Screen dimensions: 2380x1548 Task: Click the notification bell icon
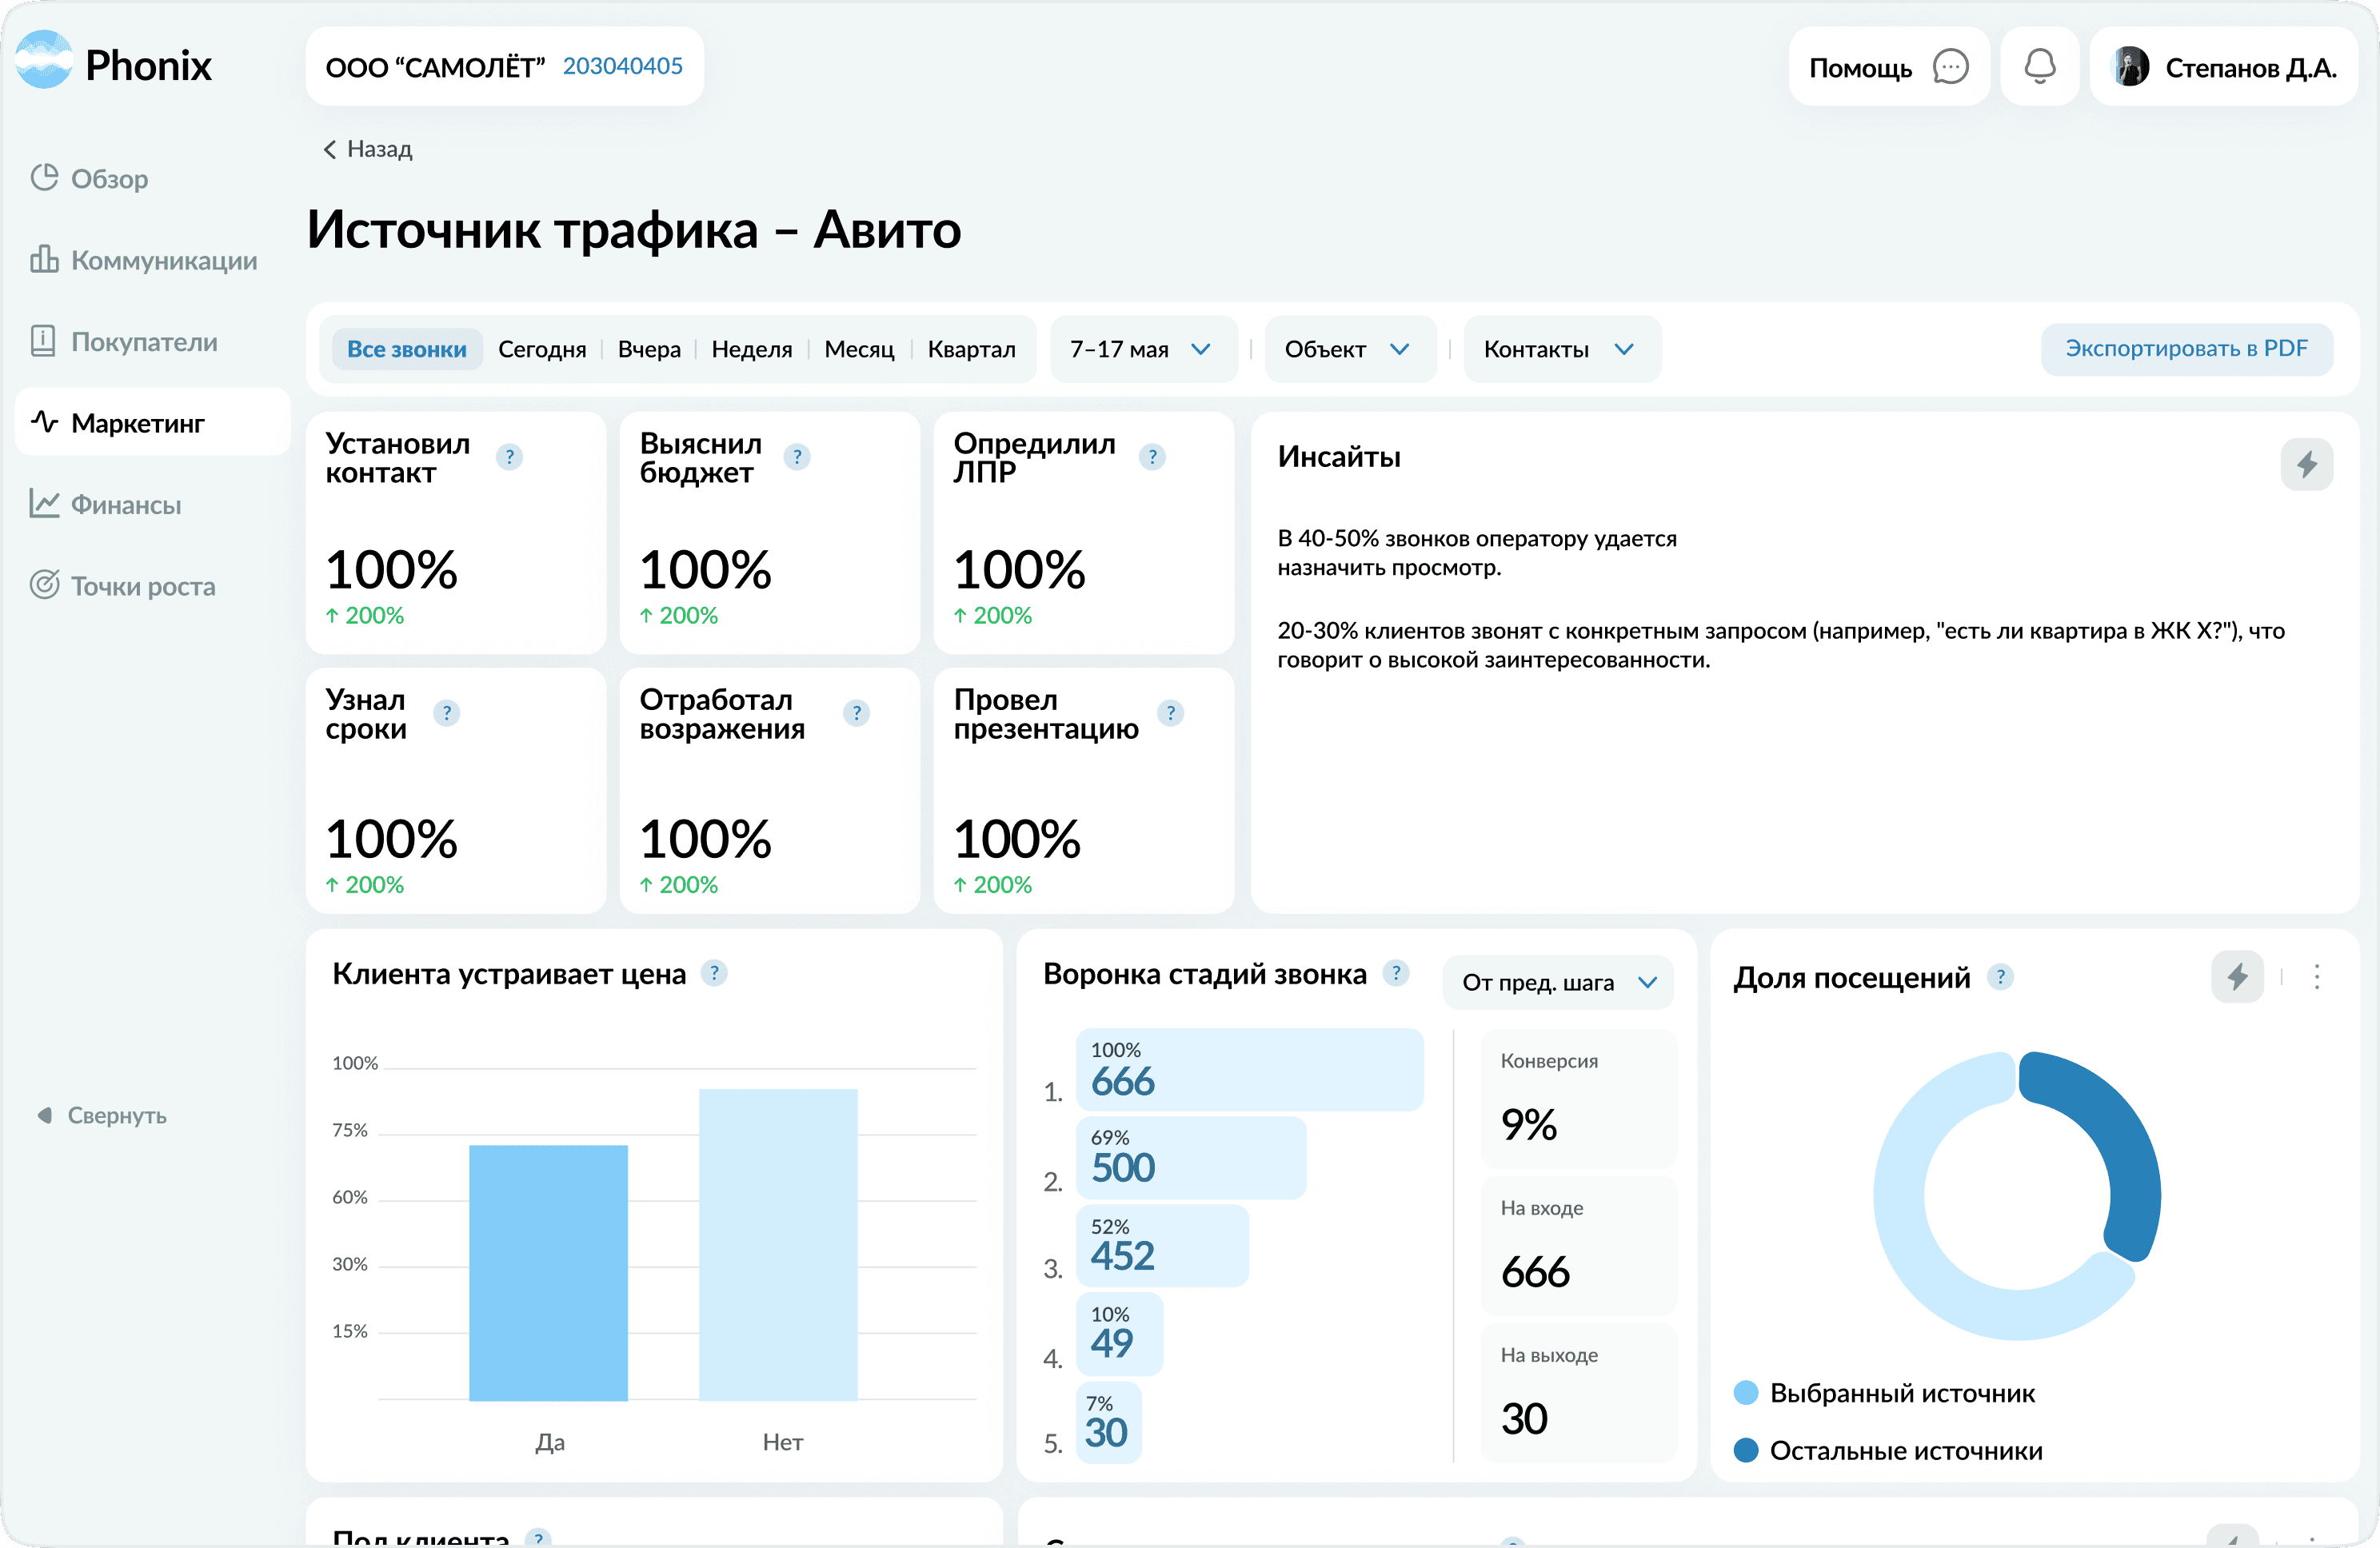[2039, 67]
